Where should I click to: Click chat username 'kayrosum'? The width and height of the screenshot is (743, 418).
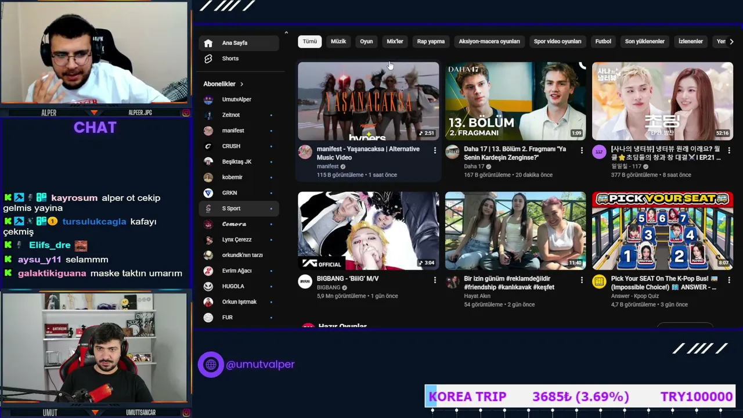click(74, 198)
